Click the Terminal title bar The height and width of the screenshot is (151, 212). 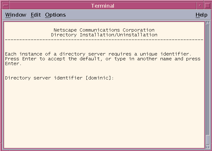(103, 6)
